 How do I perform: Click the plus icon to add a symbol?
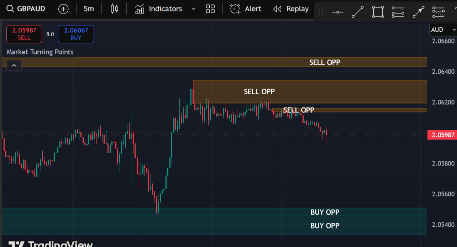click(x=63, y=9)
